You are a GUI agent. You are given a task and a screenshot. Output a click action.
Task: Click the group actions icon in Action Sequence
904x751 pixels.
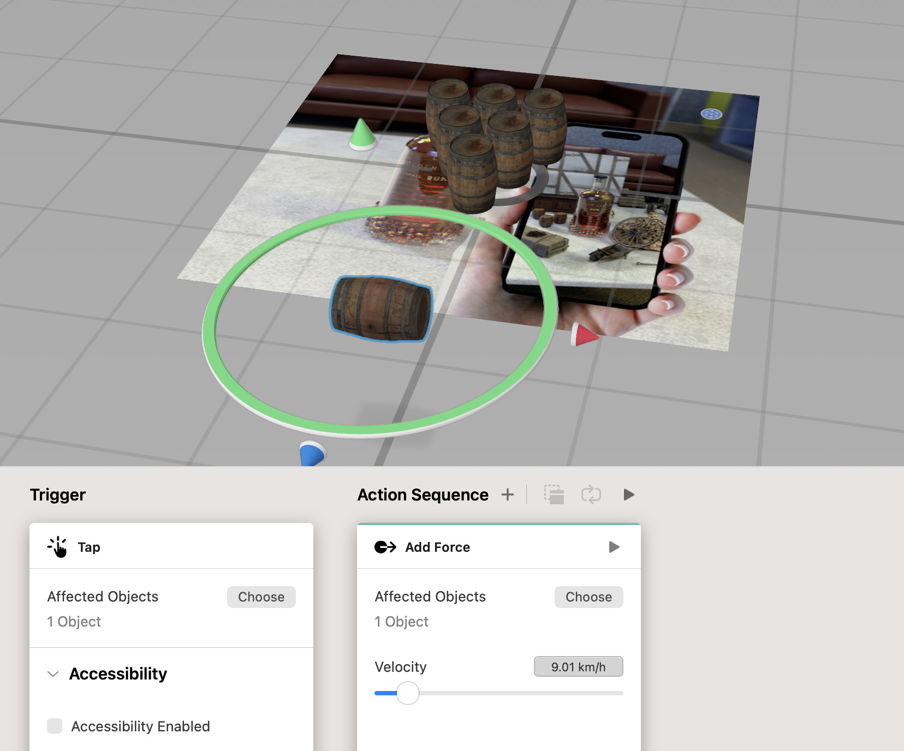(x=554, y=494)
